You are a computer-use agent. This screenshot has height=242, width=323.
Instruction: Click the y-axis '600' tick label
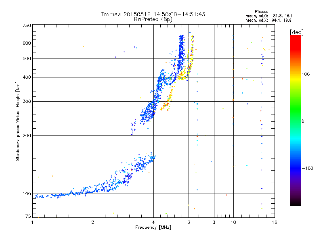pyautogui.click(x=27, y=43)
